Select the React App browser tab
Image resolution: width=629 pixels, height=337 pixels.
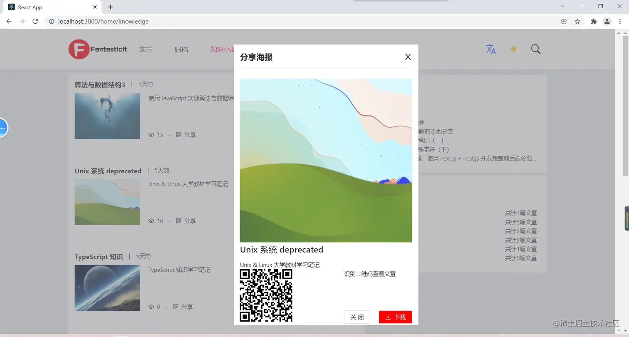52,7
